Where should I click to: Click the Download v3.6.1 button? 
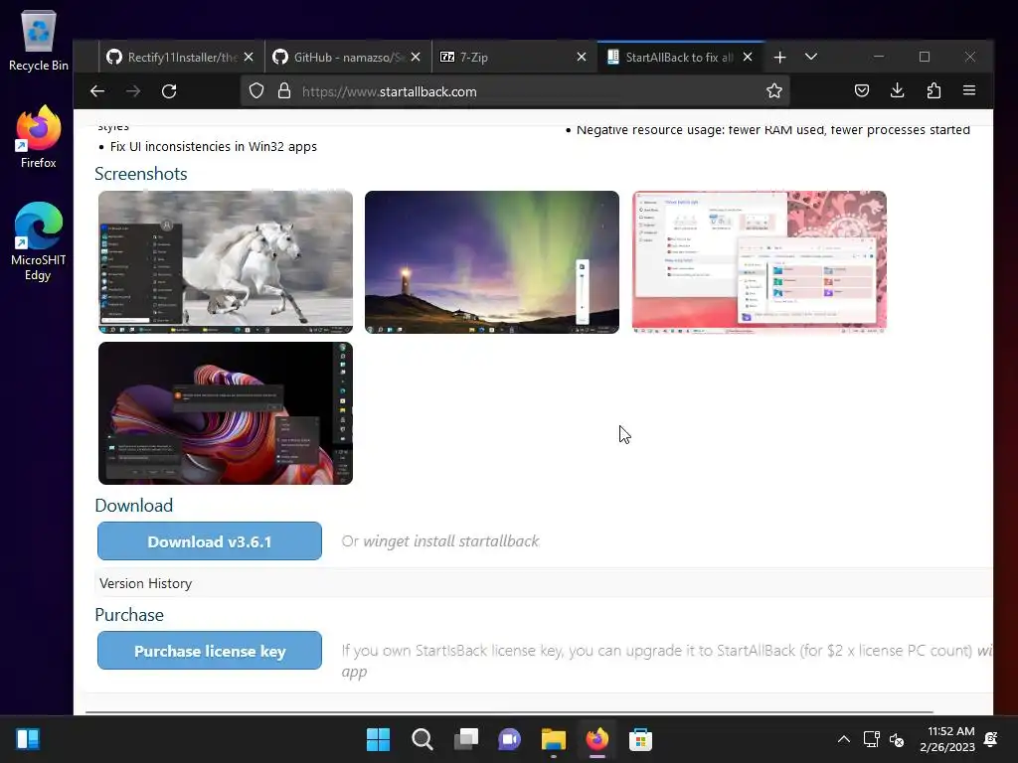click(210, 541)
